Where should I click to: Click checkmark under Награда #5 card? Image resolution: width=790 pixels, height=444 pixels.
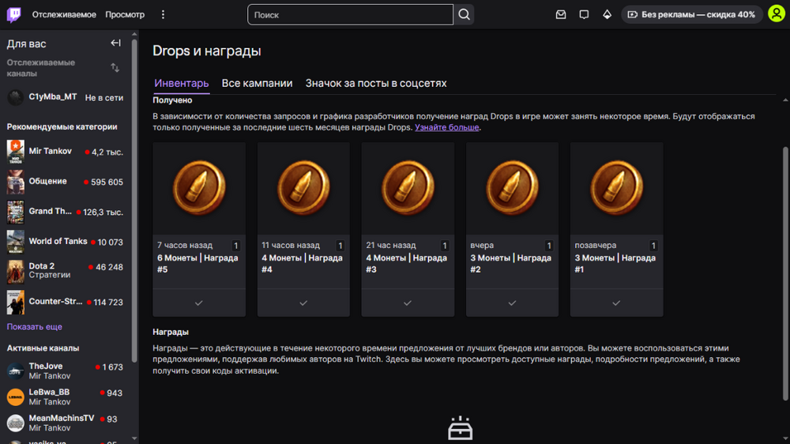tap(199, 303)
